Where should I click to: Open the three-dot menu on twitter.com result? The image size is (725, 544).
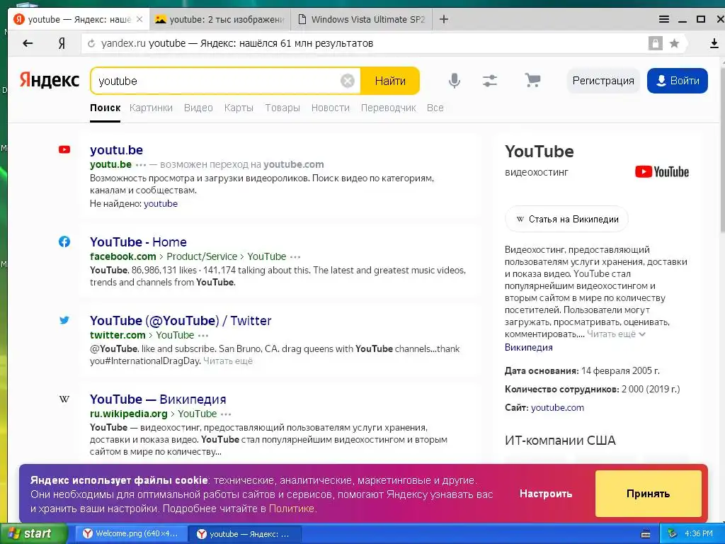(203, 335)
